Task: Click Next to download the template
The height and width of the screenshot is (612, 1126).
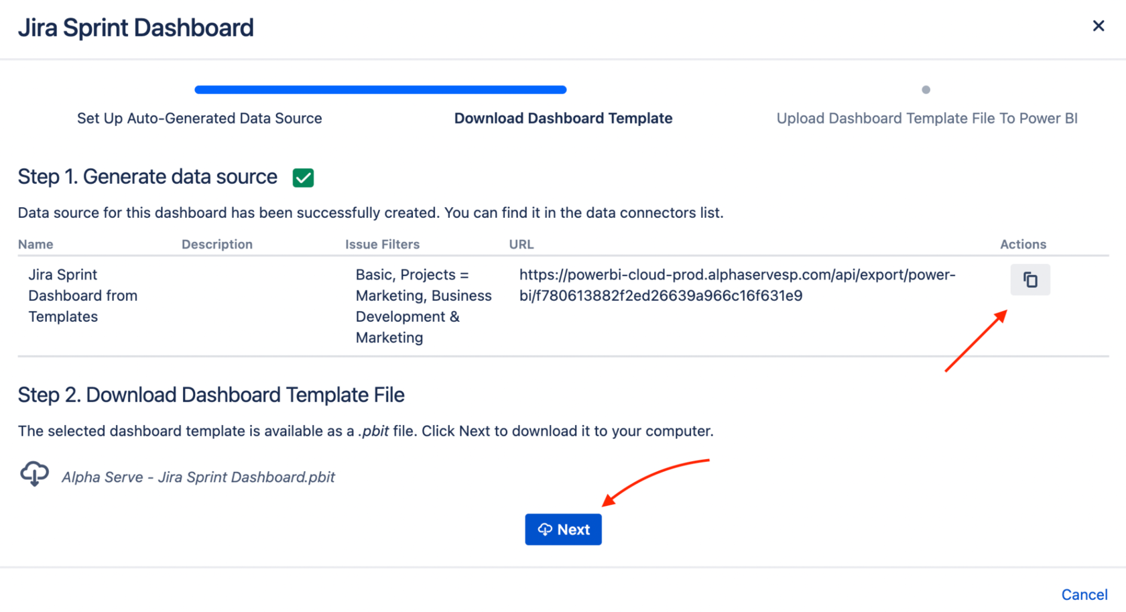Action: (563, 529)
